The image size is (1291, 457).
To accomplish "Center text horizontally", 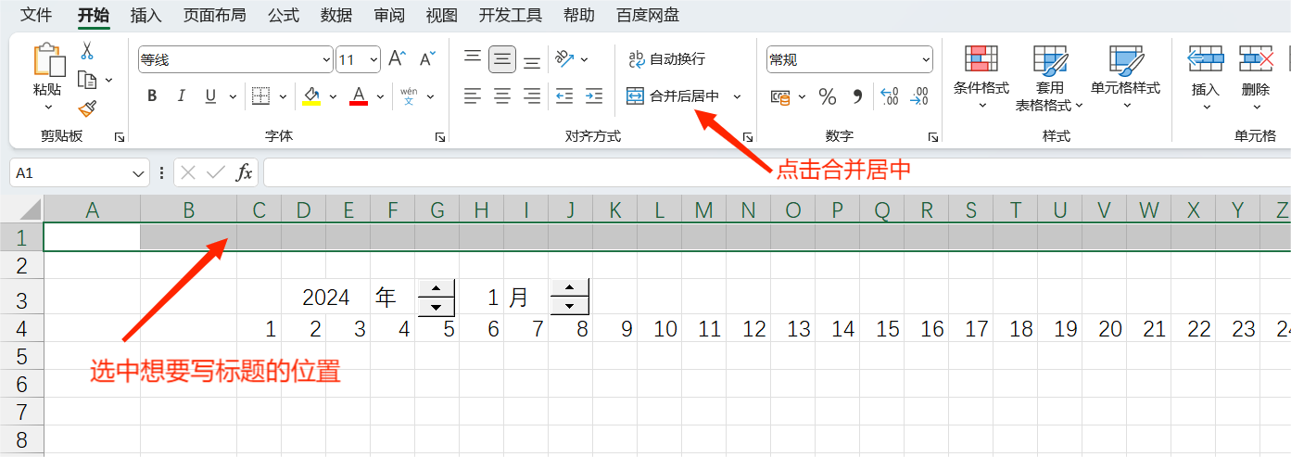I will pyautogui.click(x=502, y=95).
